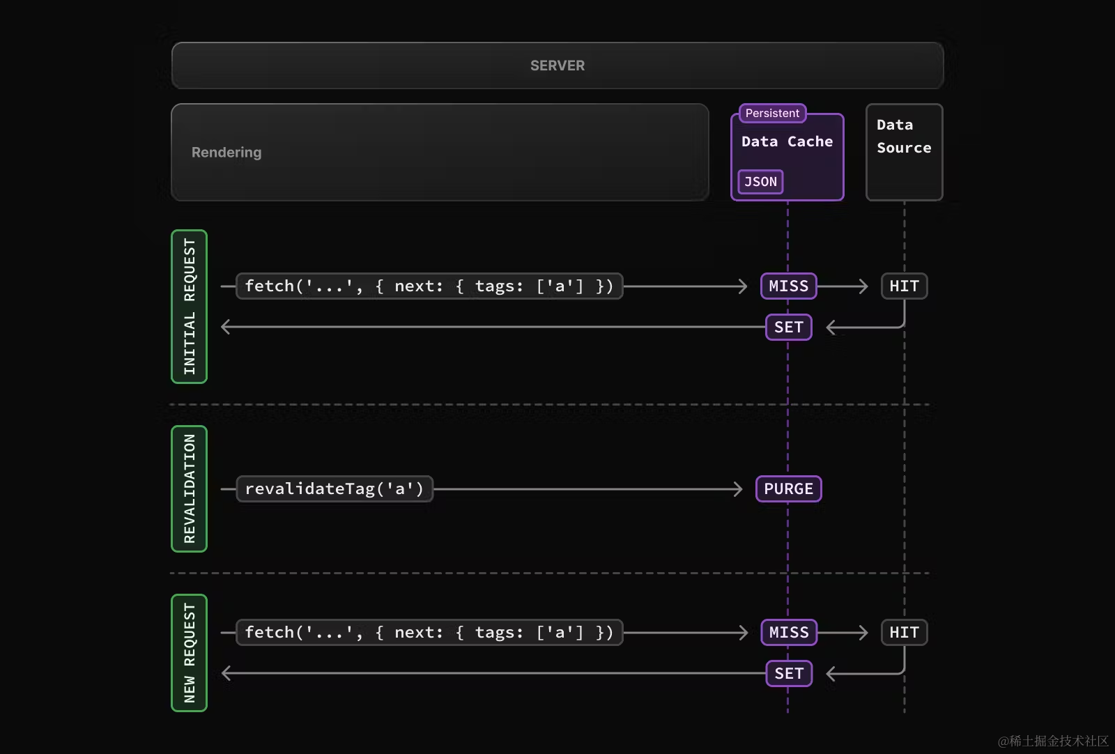Image resolution: width=1115 pixels, height=754 pixels.
Task: Click the watermark text at bottom right
Action: coord(1053,741)
